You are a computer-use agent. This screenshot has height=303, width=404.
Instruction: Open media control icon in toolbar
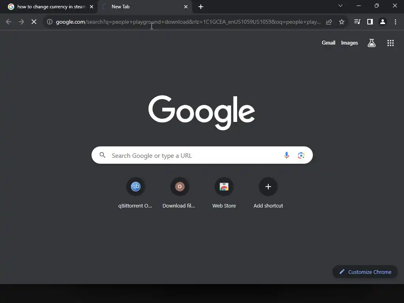pyautogui.click(x=357, y=22)
